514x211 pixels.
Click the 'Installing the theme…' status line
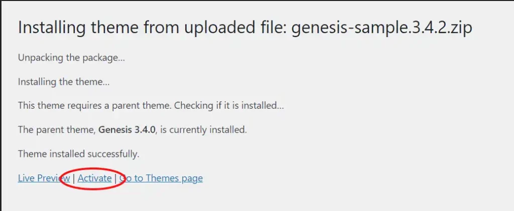pos(64,82)
